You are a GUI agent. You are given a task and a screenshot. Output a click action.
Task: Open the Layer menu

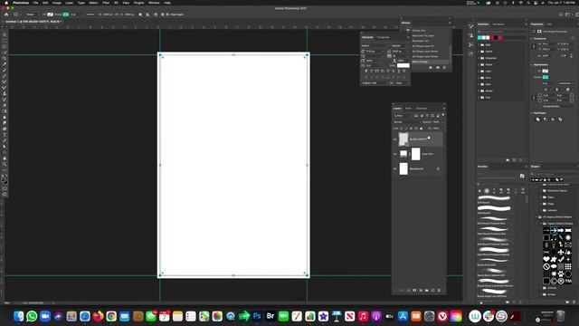[x=69, y=3]
